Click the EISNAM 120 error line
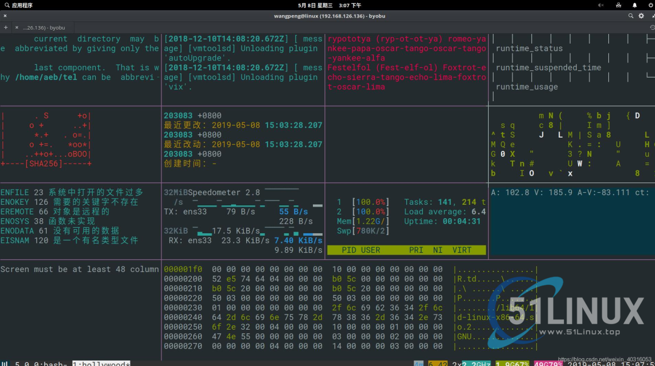655x366 pixels. tap(69, 241)
